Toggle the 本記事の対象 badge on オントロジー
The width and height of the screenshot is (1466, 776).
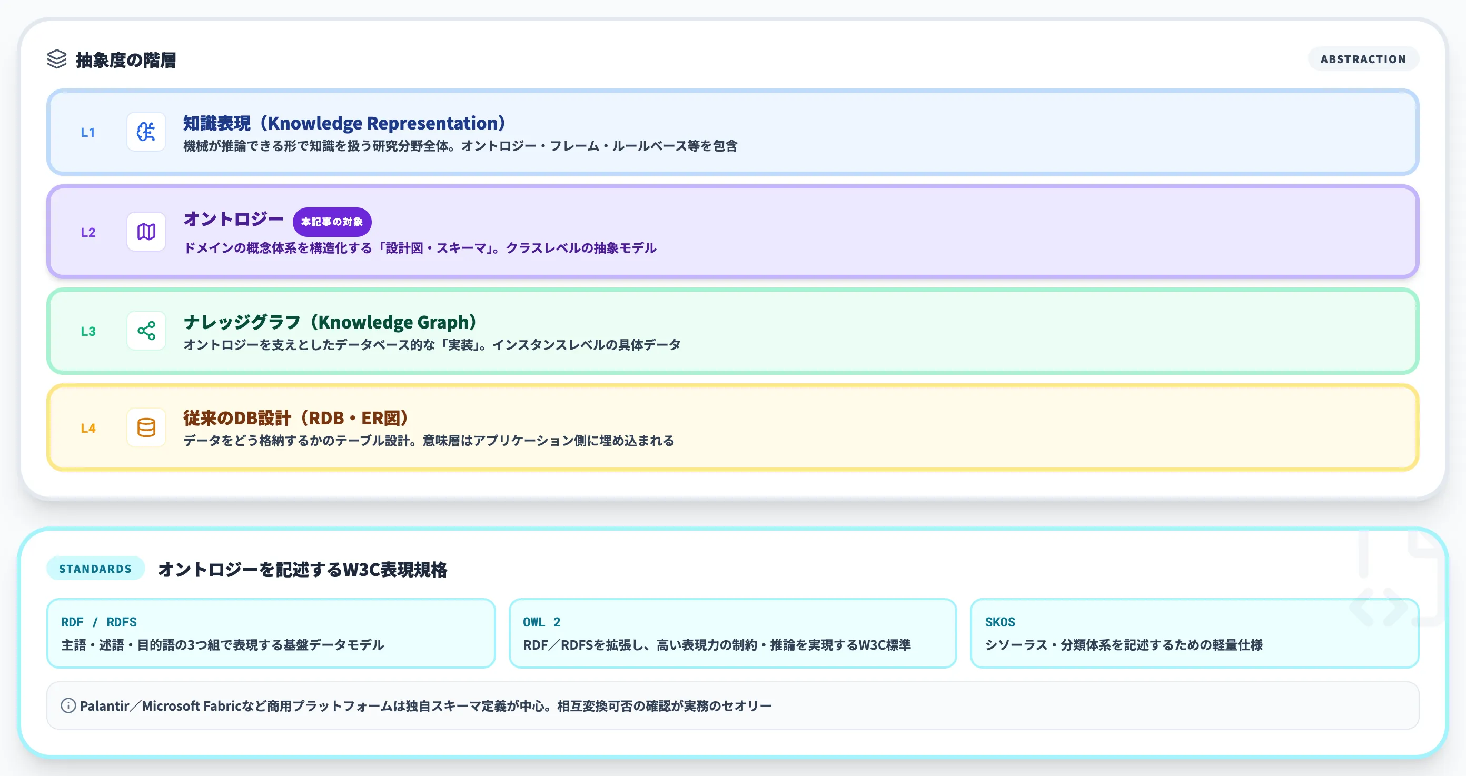tap(332, 222)
